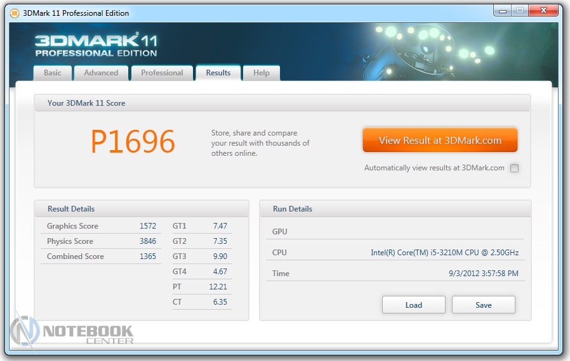Go to the Help tab
Image resolution: width=570 pixels, height=361 pixels.
[262, 73]
